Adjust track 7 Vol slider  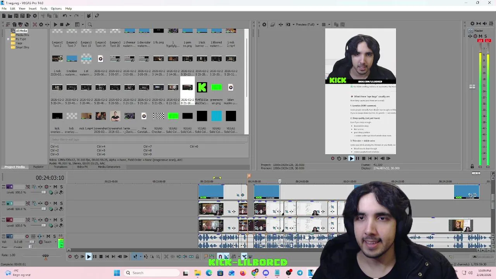(32, 242)
